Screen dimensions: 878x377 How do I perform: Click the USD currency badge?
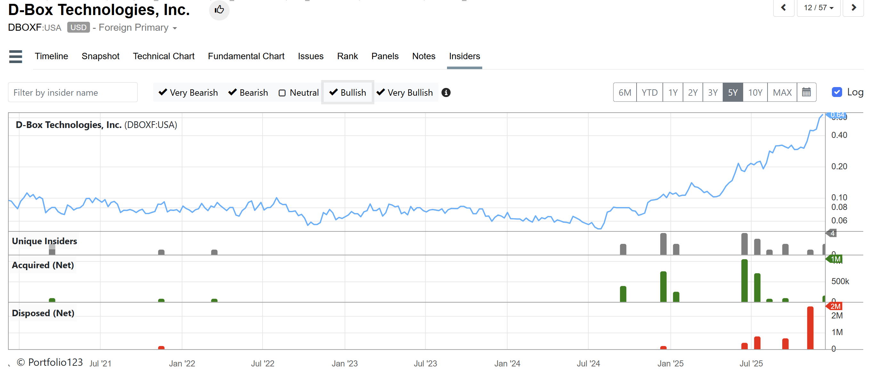pos(78,27)
